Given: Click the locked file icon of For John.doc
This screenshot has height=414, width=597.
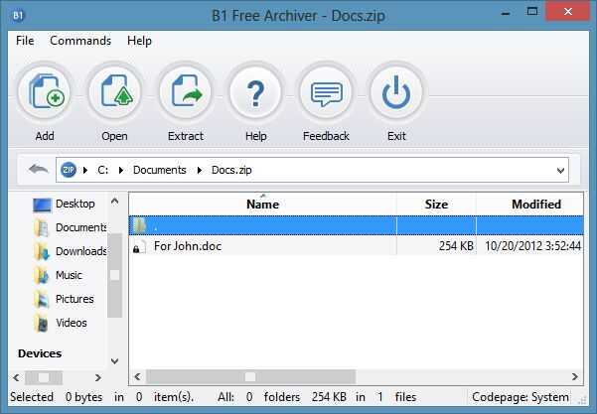Looking at the screenshot, I should [139, 246].
